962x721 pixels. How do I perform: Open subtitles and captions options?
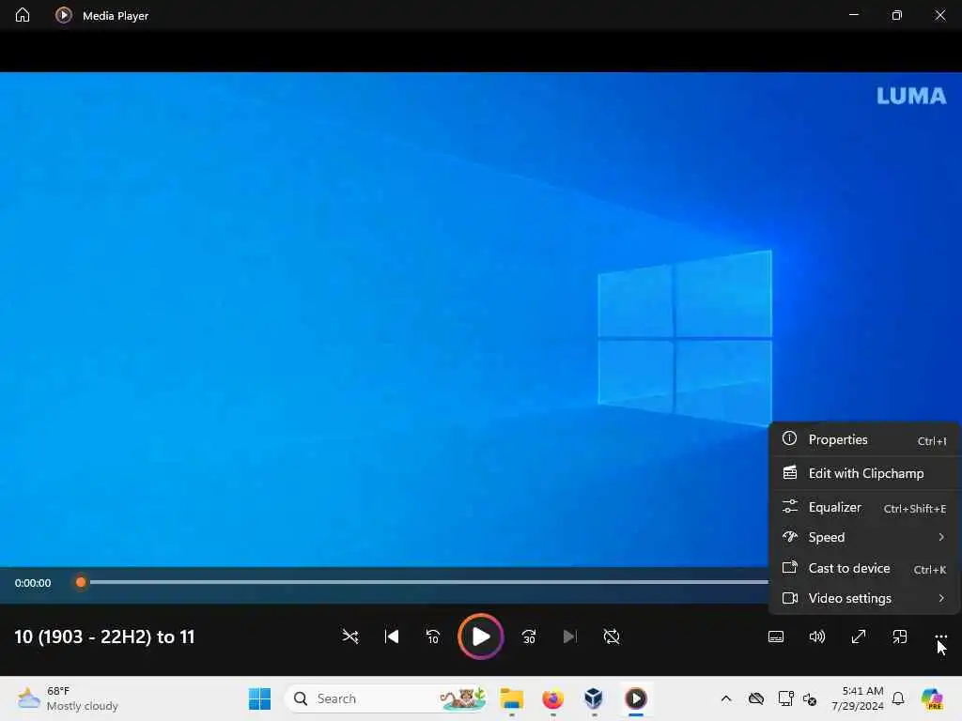click(x=775, y=637)
